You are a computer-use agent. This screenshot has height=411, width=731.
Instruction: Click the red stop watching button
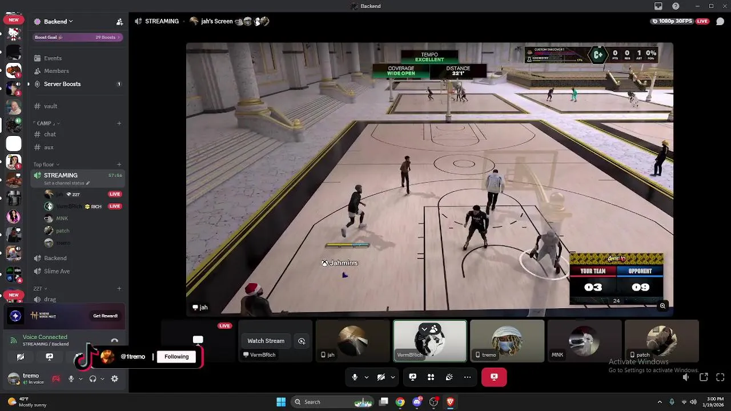[x=494, y=377]
